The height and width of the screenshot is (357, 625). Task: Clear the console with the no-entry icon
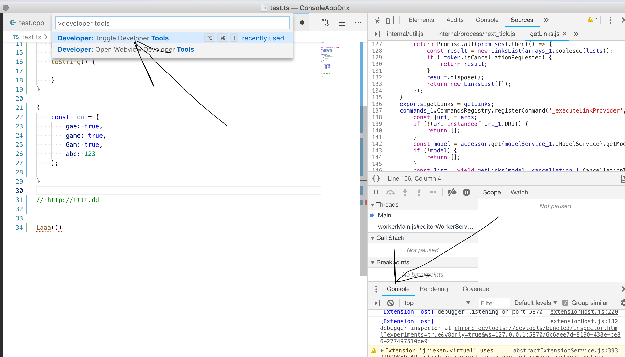click(x=390, y=303)
